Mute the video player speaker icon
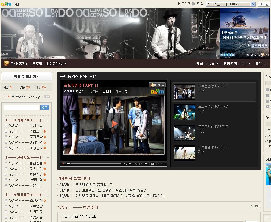 (146, 164)
